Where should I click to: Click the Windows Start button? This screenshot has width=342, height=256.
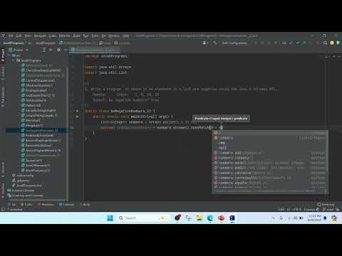[110, 218]
